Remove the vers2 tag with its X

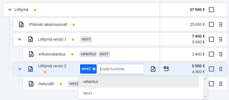pos(94,69)
